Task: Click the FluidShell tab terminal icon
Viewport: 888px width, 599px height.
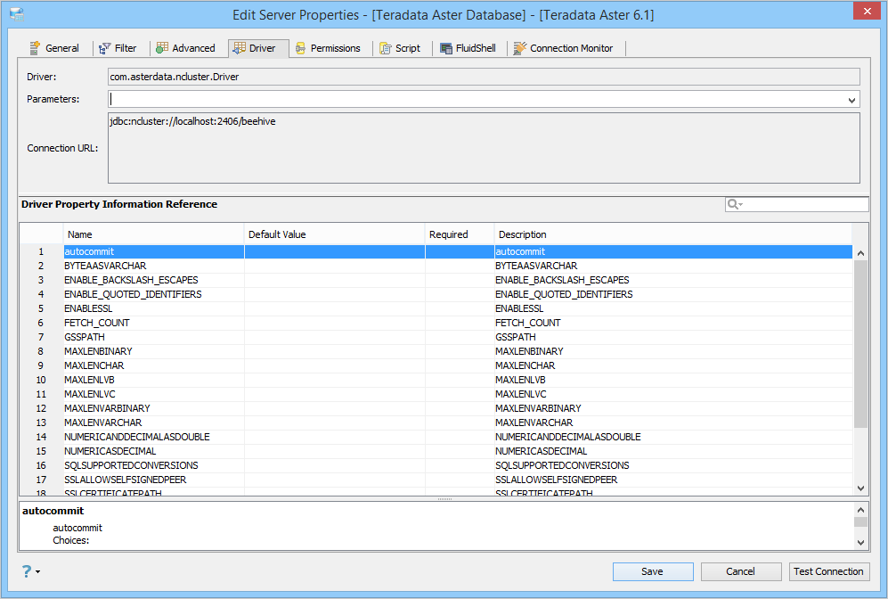Action: coord(446,49)
